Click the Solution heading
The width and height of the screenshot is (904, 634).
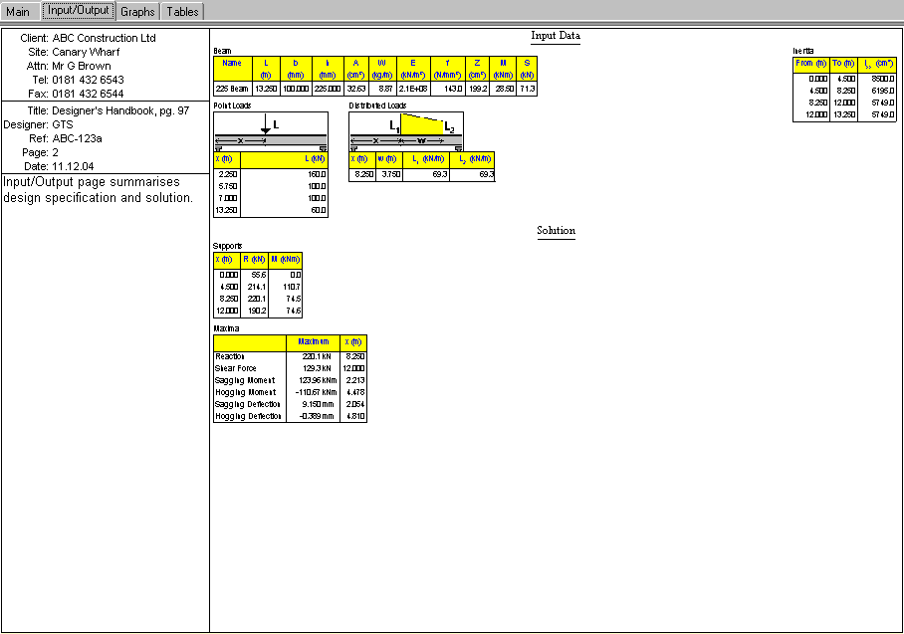tap(556, 231)
